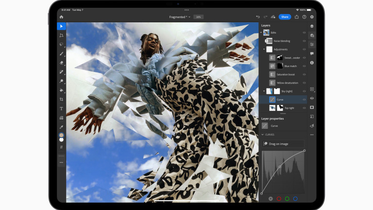
Task: Hide the Noise blending layer
Action: pyautogui.click(x=304, y=41)
